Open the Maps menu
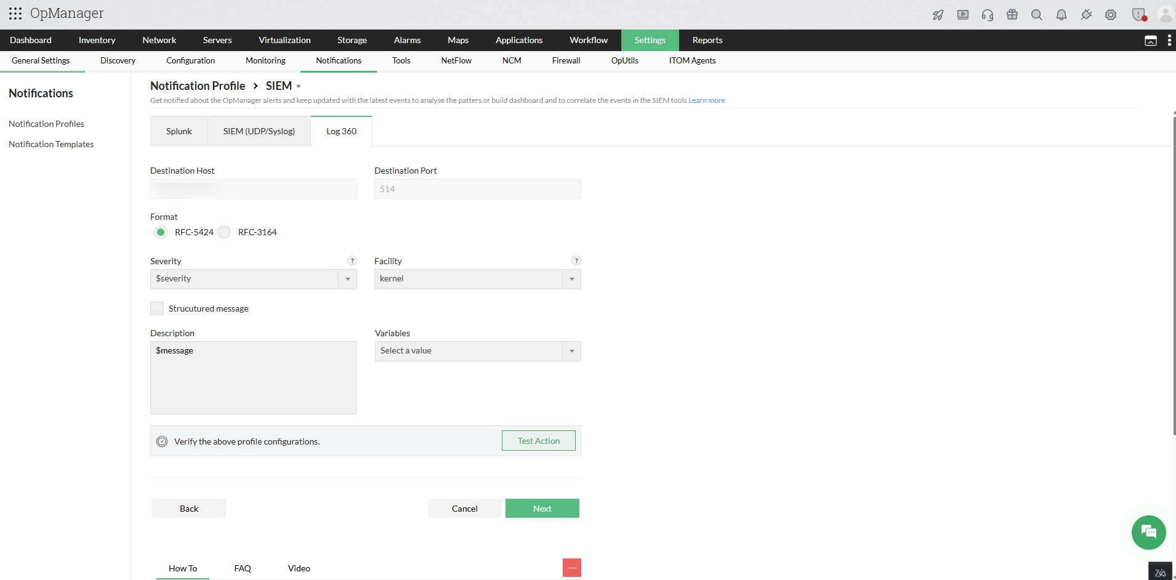Screen dimensions: 1176x580 pos(458,40)
